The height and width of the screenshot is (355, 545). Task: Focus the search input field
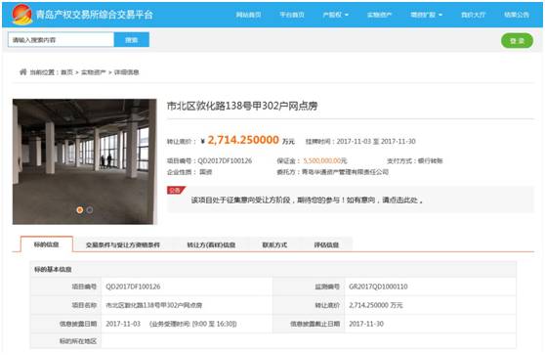[x=61, y=40]
